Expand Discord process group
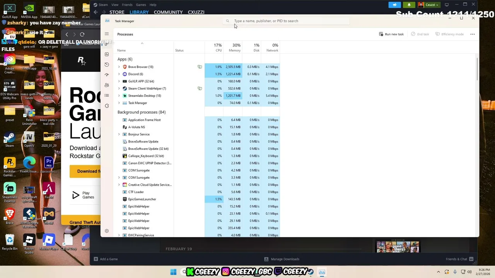The height and width of the screenshot is (278, 495). 119,74
